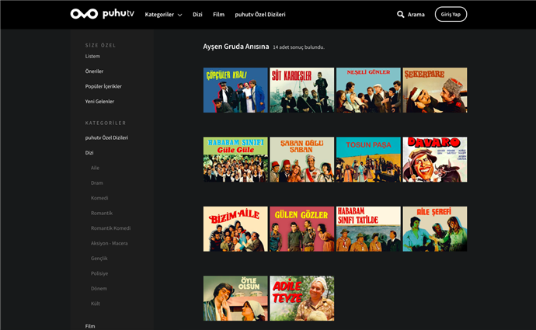
Task: Open the Dizi menu in header
Action: point(197,14)
